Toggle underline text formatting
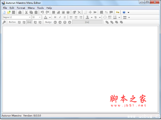 (65, 17)
